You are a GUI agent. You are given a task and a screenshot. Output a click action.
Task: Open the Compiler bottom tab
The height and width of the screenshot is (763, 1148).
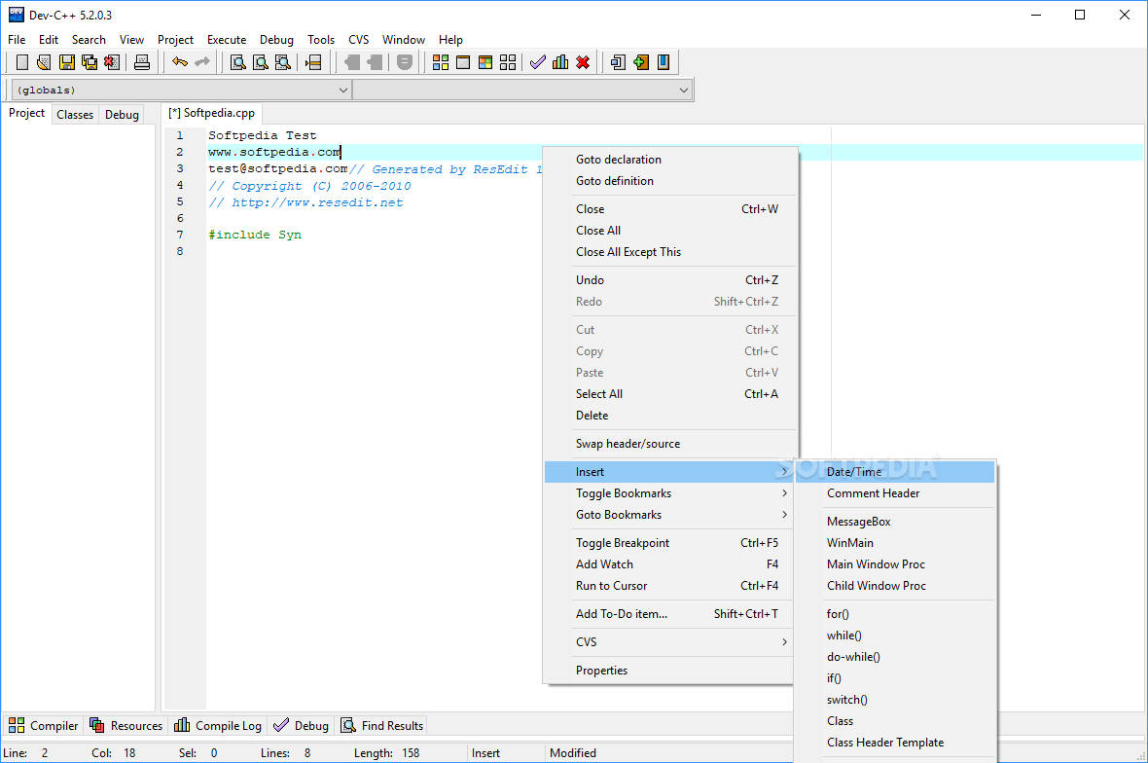pyautogui.click(x=43, y=726)
